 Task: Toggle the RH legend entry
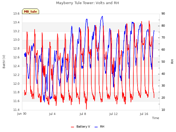[100, 127]
